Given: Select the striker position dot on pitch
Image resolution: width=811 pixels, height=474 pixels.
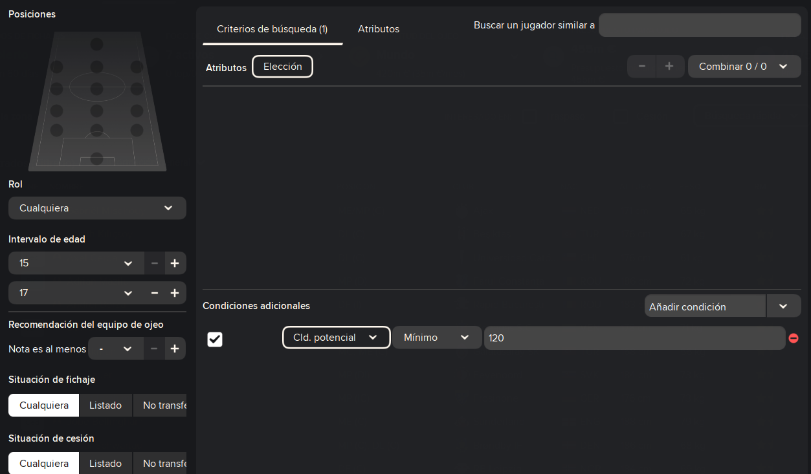Looking at the screenshot, I should pyautogui.click(x=96, y=44).
